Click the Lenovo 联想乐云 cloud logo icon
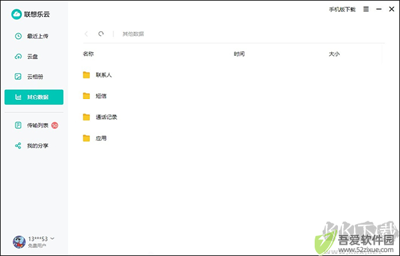 [x=16, y=14]
